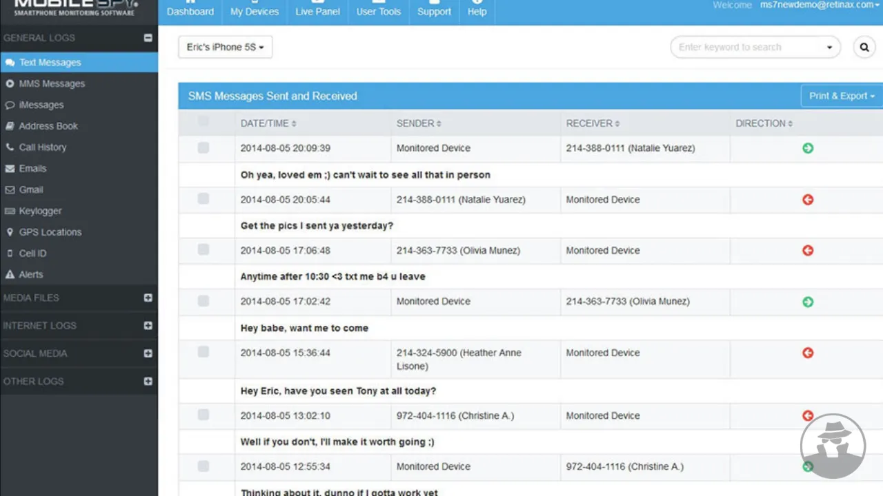
Task: Check the row dated 2014-08-05 20:09:39
Action: (203, 147)
